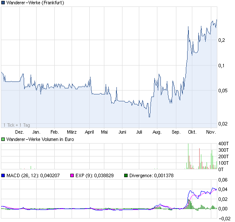
Task: Click the July price low point
Action: click(149, 117)
